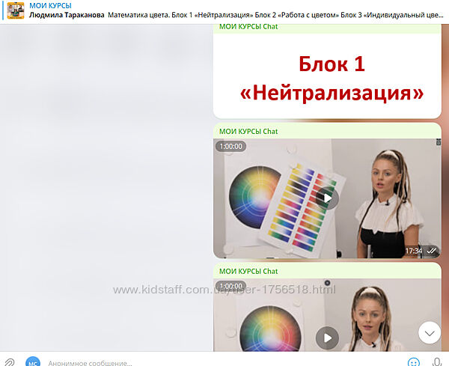Viewport: 449px width, 366px height.
Task: Click the 17:34 timestamp on first video
Action: point(413,251)
